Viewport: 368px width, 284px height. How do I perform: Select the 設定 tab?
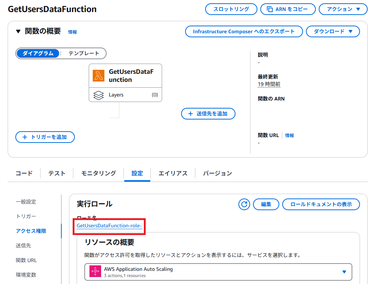137,173
